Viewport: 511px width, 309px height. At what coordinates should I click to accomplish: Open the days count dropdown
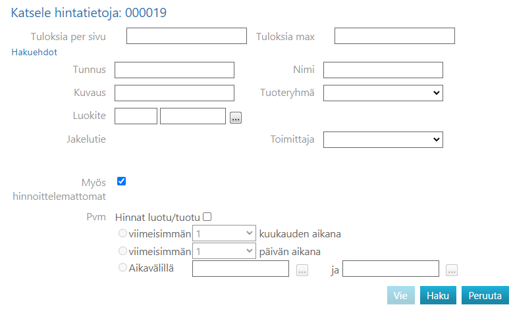(x=224, y=251)
